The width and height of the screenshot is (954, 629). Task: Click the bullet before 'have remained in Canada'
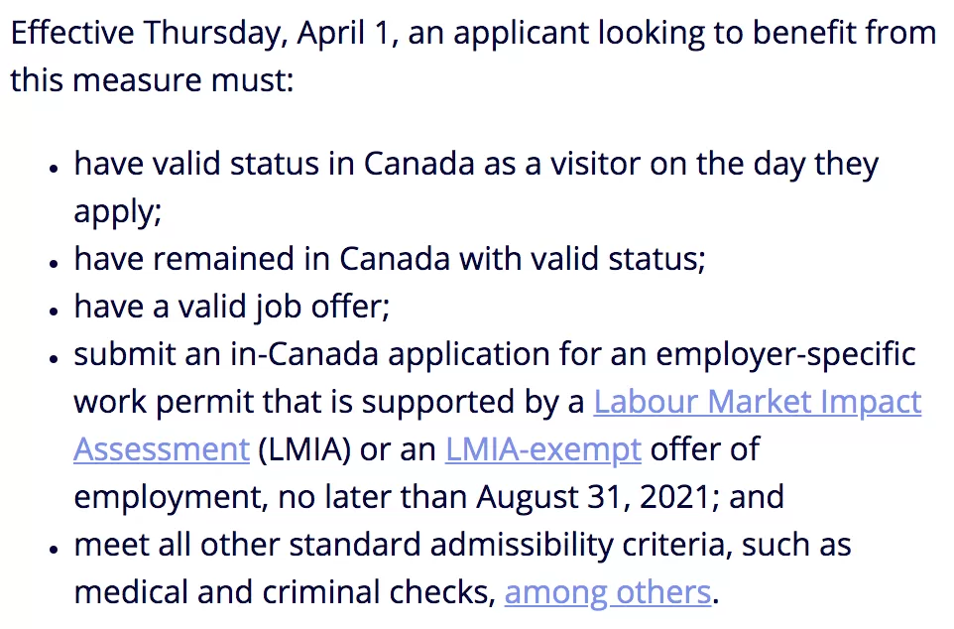click(x=55, y=263)
